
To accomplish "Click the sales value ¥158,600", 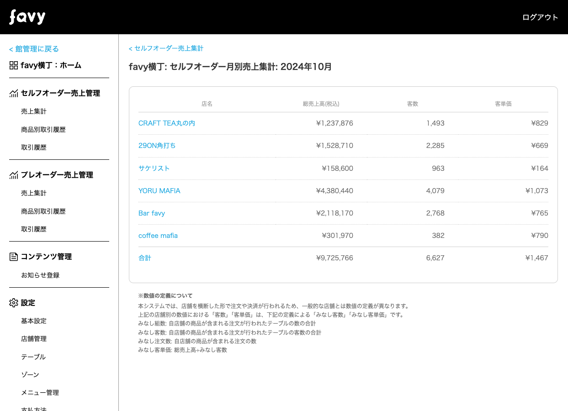I will [x=338, y=168].
